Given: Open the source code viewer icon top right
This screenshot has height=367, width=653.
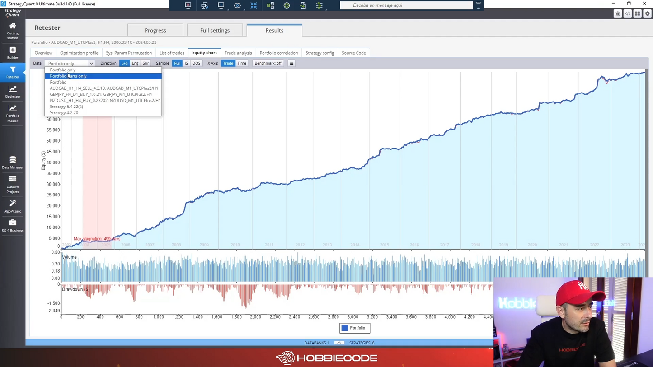Looking at the screenshot, I should (x=627, y=14).
